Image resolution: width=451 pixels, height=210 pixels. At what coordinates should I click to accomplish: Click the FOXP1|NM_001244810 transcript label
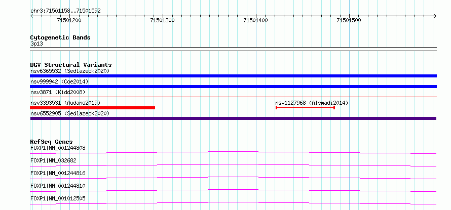pyautogui.click(x=58, y=186)
